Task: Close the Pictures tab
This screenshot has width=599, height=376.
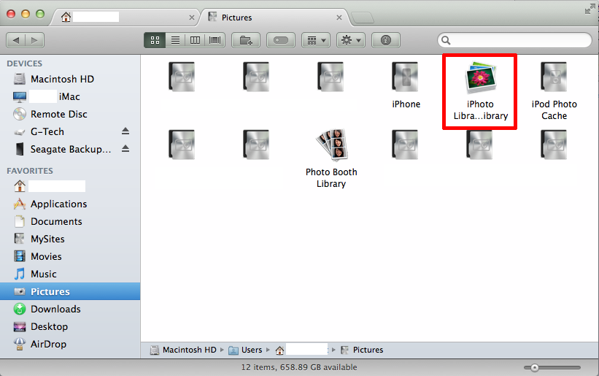Action: (339, 18)
